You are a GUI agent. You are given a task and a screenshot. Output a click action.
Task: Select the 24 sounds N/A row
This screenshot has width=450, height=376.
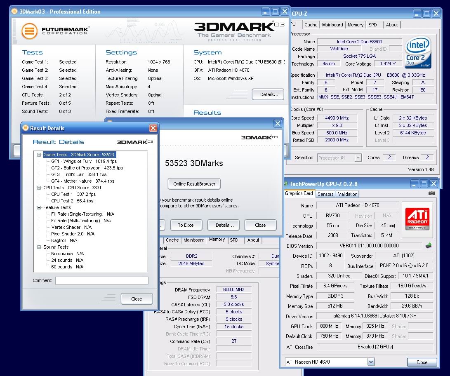pyautogui.click(x=67, y=260)
